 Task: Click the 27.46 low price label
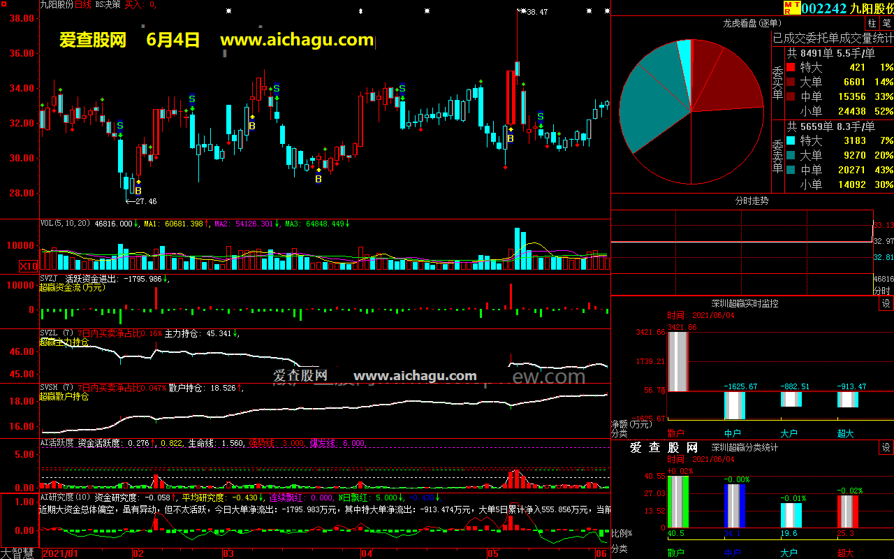[x=145, y=201]
